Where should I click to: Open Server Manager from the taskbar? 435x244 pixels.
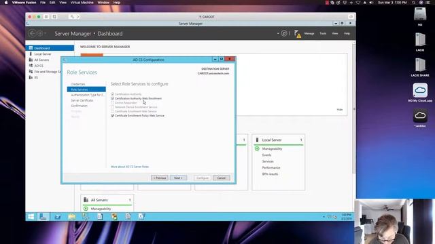[43, 217]
